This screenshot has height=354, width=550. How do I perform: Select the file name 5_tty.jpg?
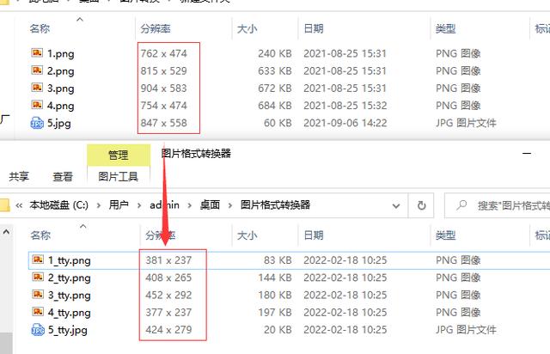coord(68,331)
